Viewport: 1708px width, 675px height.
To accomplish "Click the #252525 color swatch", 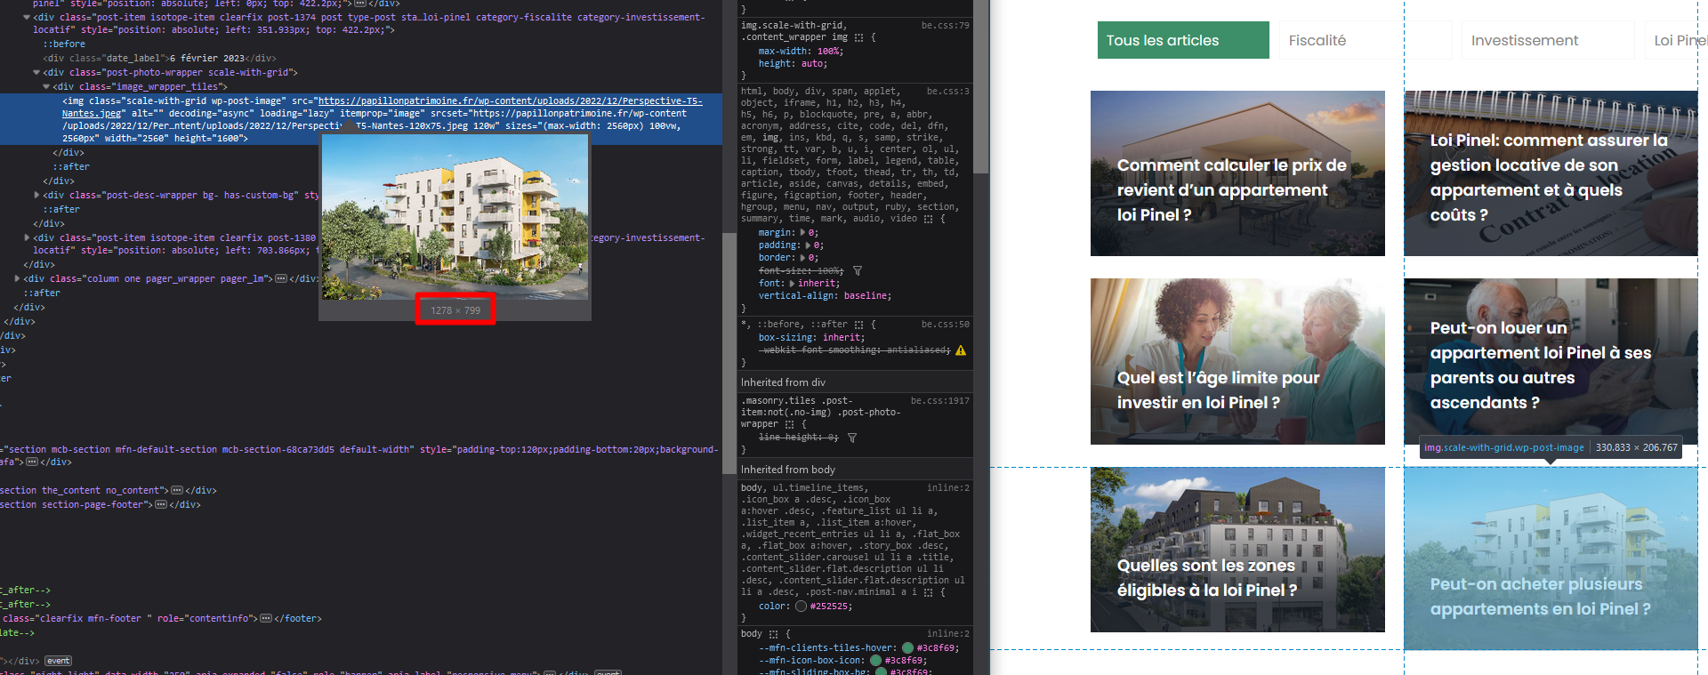I will pos(801,607).
